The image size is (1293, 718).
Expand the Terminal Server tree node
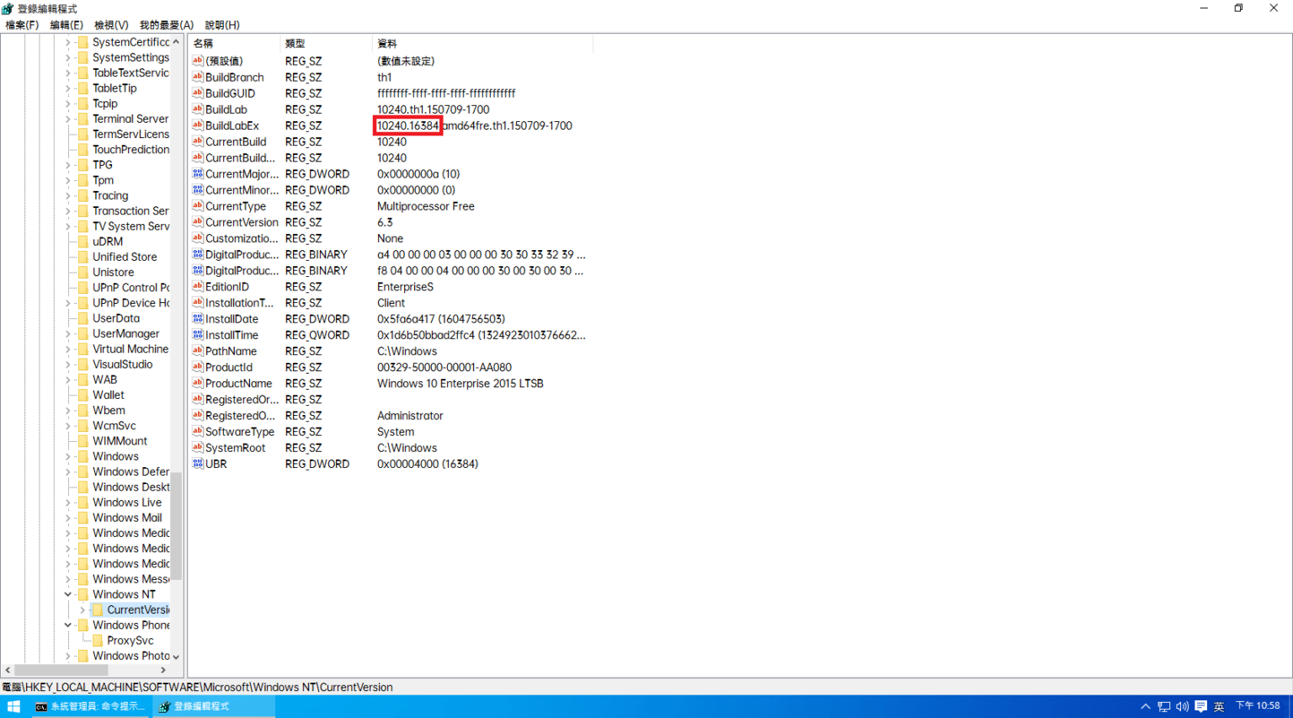[68, 119]
